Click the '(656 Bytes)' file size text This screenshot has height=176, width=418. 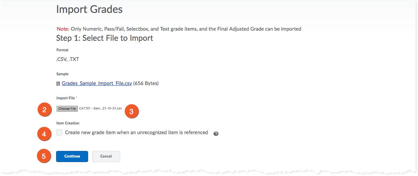(146, 83)
